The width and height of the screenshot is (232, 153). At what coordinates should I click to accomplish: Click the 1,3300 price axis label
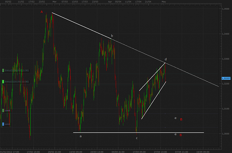point(225,59)
